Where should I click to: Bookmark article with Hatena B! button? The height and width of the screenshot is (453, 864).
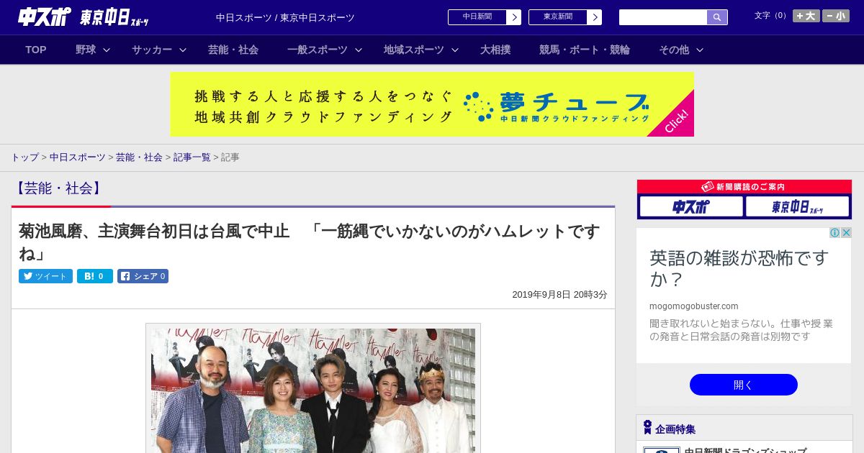(x=95, y=276)
